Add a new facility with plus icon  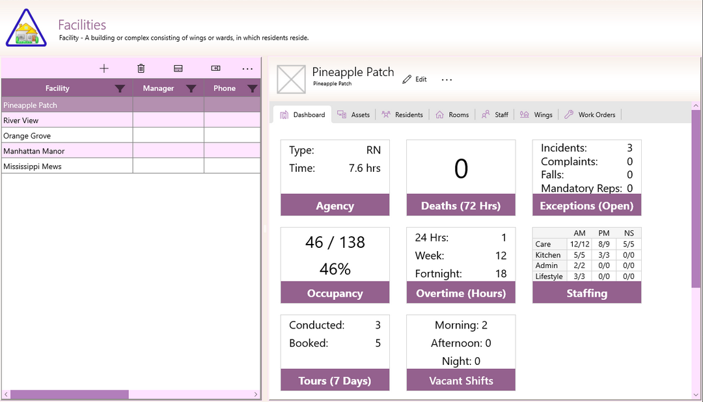[104, 68]
